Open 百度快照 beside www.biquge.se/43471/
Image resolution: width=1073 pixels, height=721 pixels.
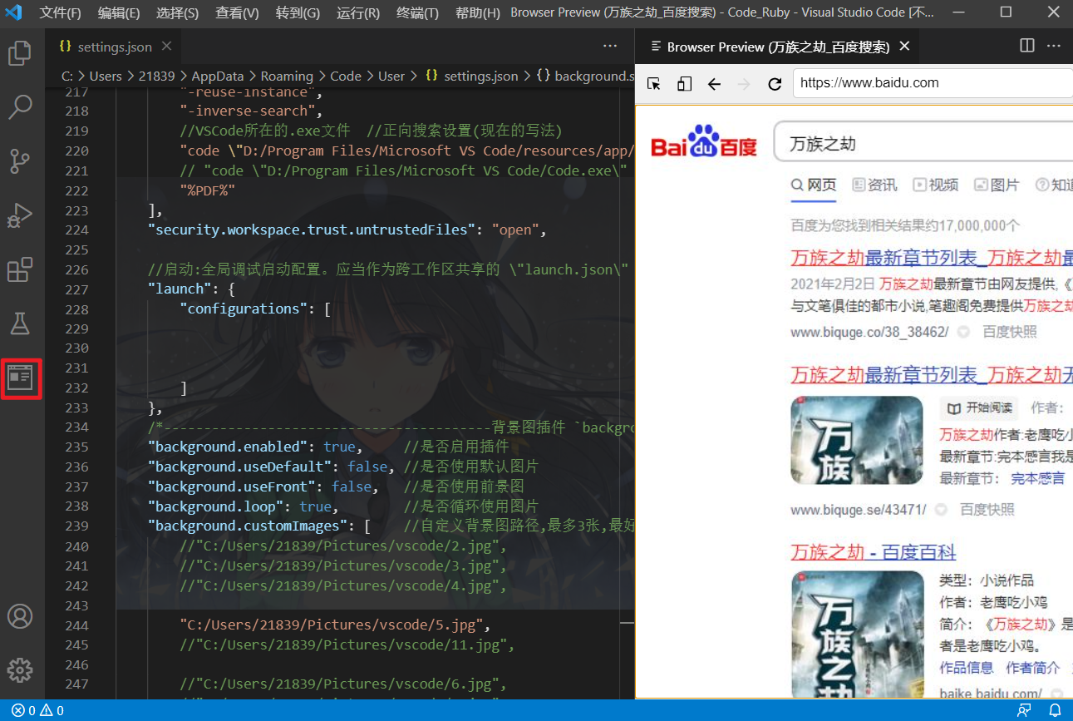tap(987, 509)
